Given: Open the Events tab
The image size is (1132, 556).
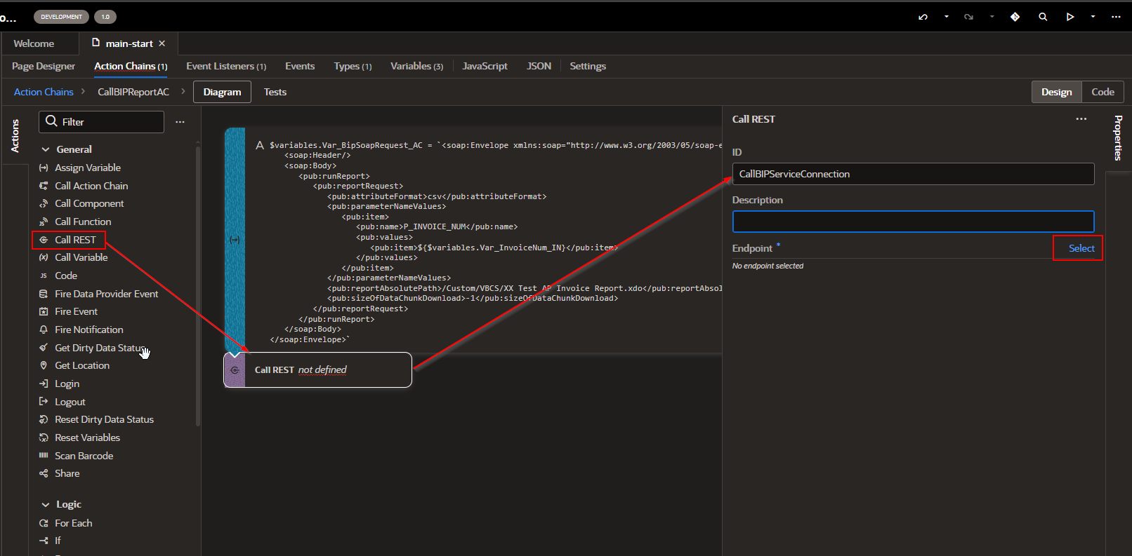Looking at the screenshot, I should (x=300, y=66).
